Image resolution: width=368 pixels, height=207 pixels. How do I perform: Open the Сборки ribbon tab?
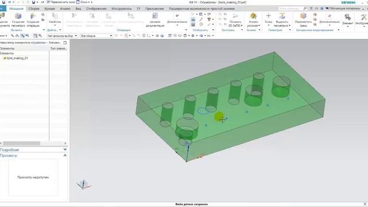pos(34,9)
